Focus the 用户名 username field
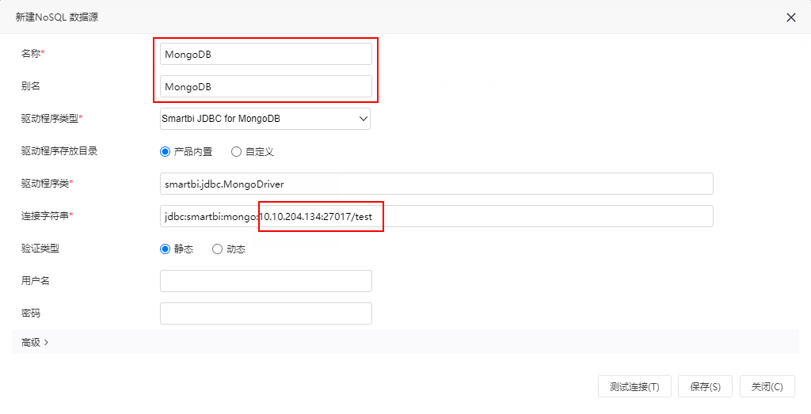Screen dimensions: 811x414 pyautogui.click(x=266, y=281)
